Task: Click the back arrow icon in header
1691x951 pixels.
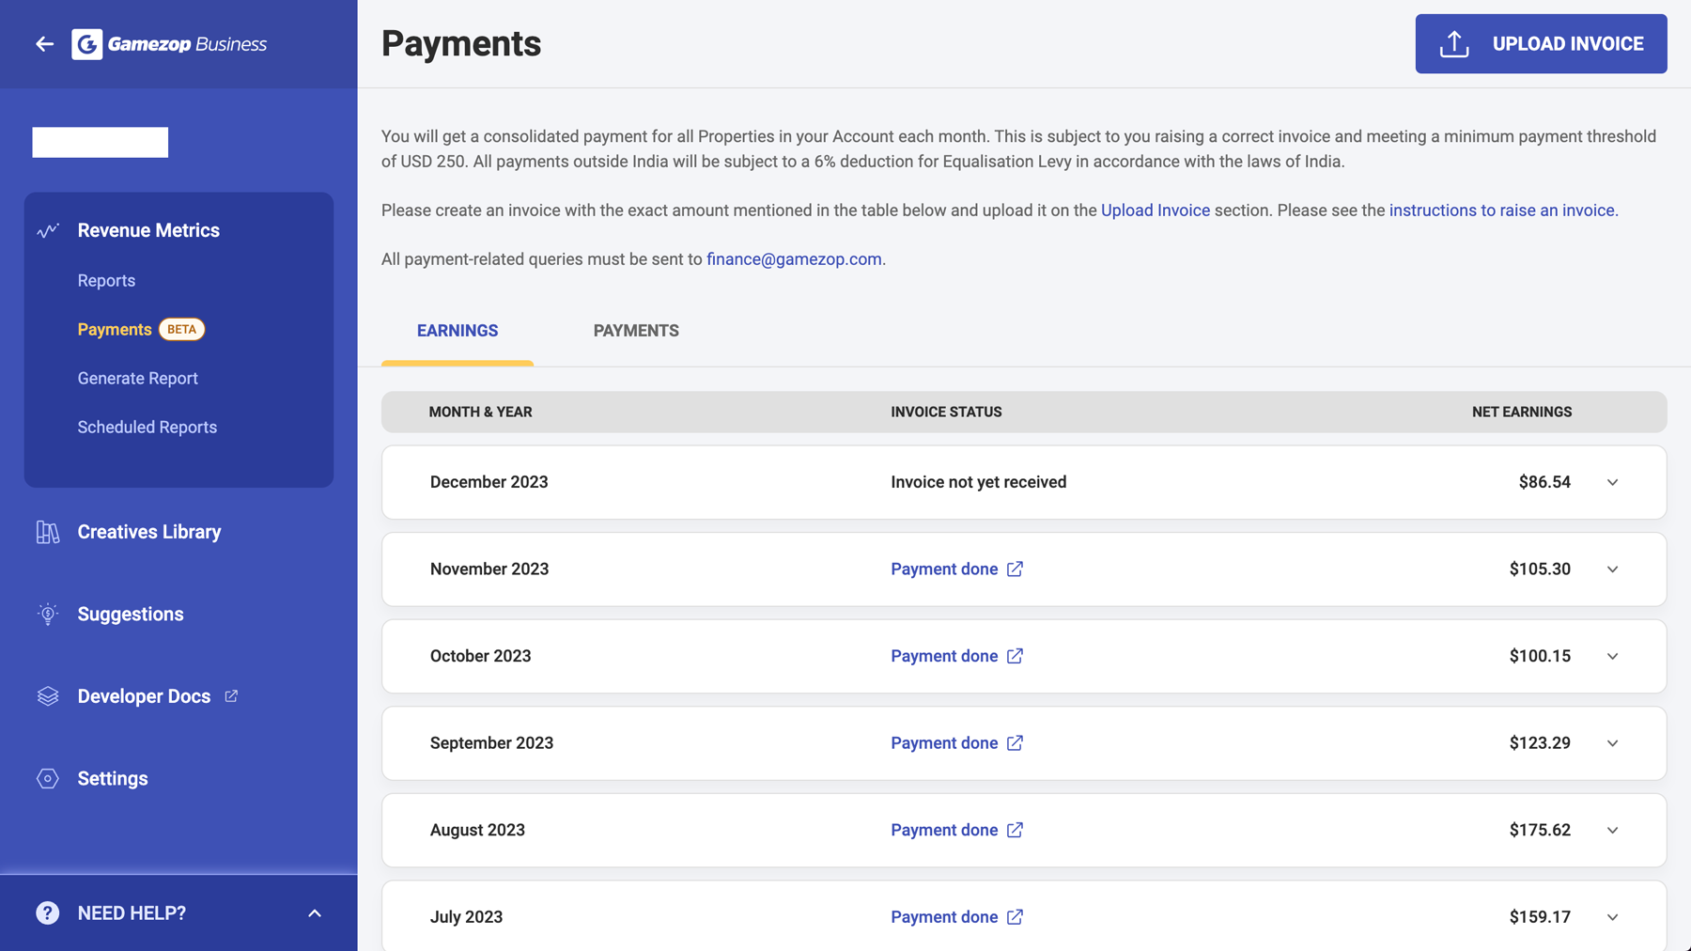Action: coord(44,44)
